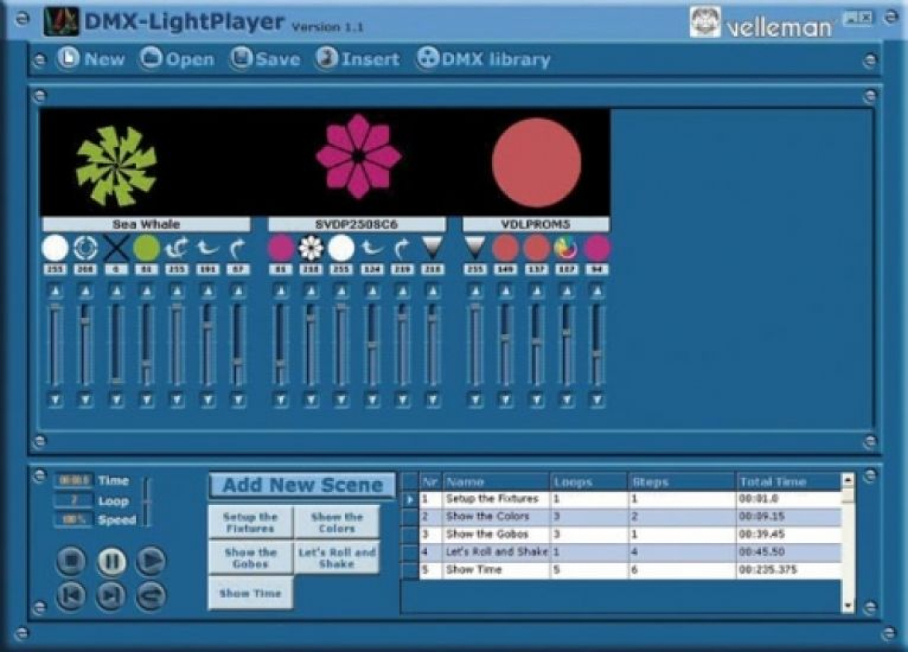
Task: Click down arrow under the flower gobo channel
Action: point(311,399)
